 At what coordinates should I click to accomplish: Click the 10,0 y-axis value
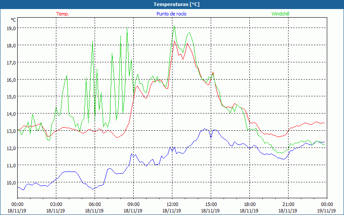pos(11,182)
